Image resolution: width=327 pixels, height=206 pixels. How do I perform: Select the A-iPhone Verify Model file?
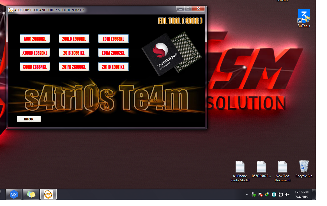click(x=240, y=171)
